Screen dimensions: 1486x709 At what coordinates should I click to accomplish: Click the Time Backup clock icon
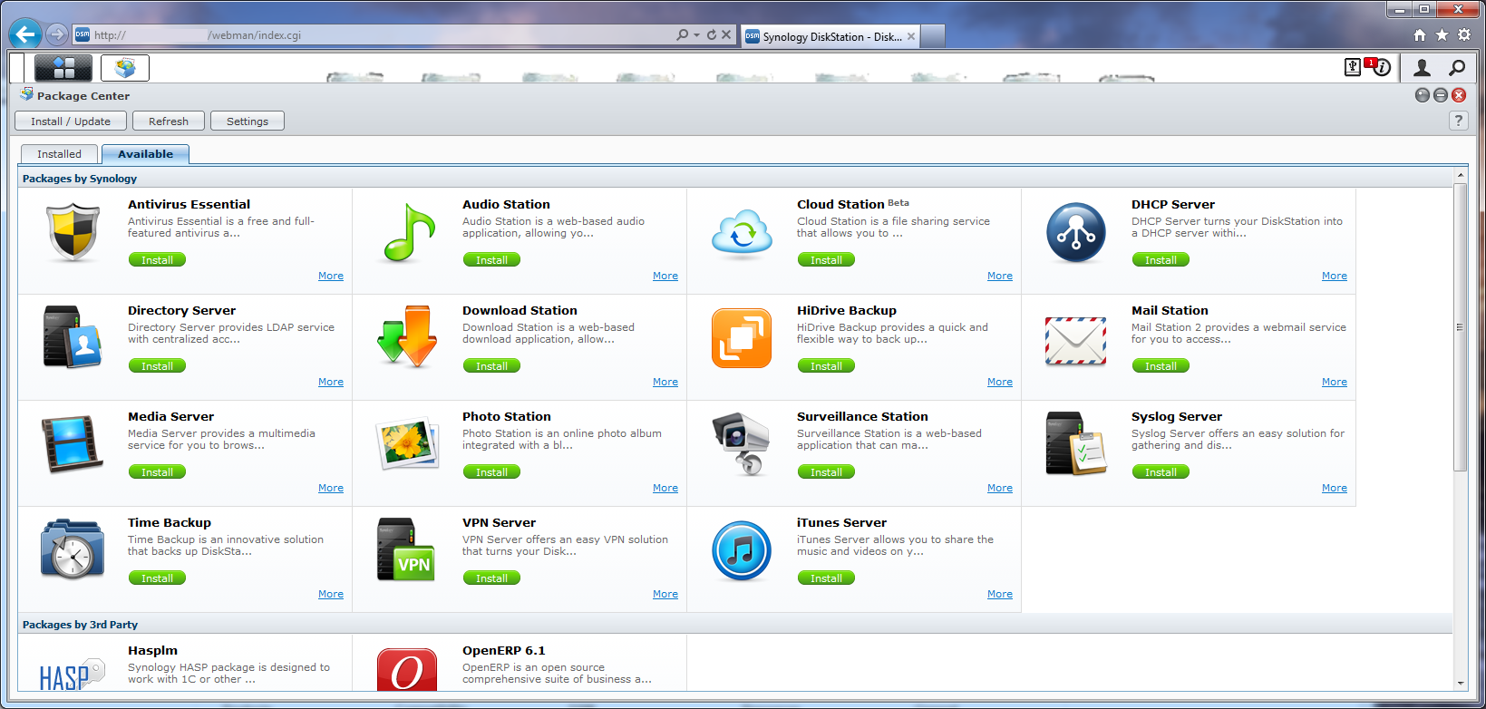point(73,549)
